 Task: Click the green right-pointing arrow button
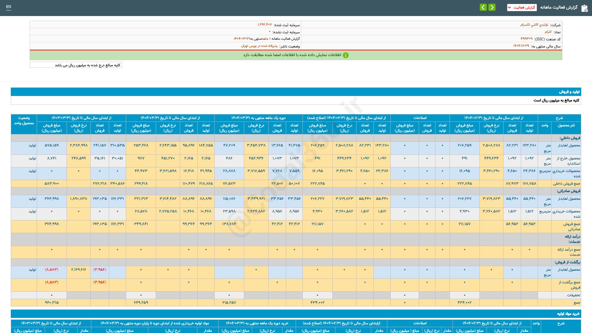pos(492,7)
